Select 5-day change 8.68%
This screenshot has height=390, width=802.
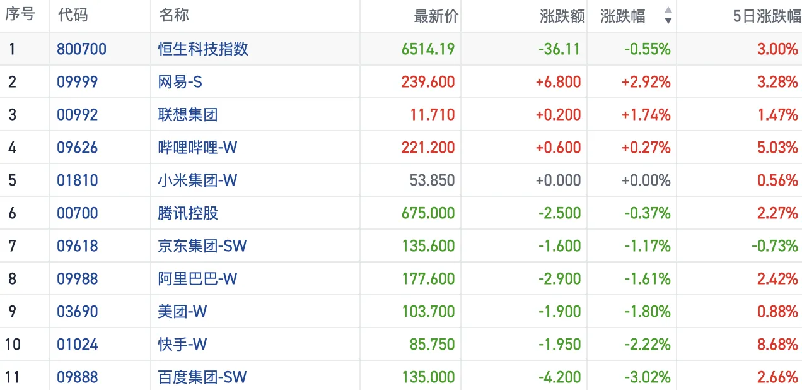tap(779, 345)
